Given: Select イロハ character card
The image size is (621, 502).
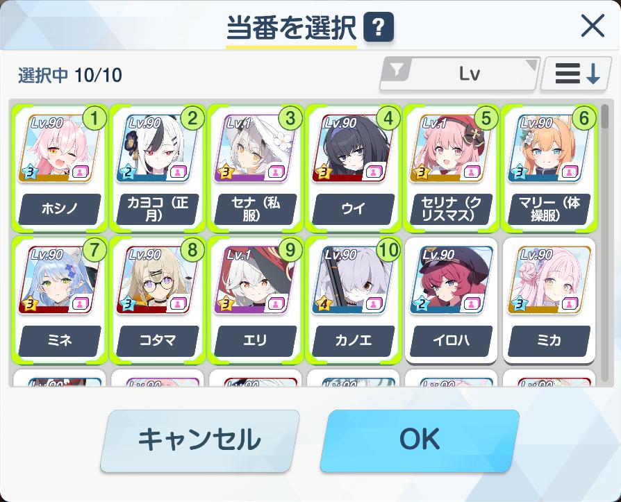Looking at the screenshot, I should point(451,300).
